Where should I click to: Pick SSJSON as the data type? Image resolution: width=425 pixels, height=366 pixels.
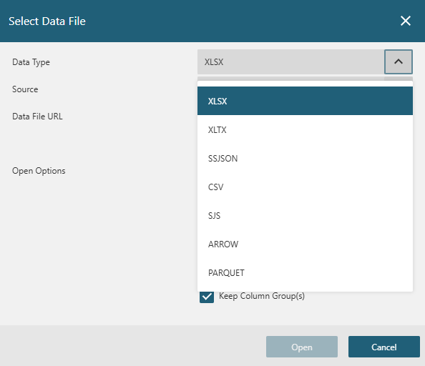[305, 159]
